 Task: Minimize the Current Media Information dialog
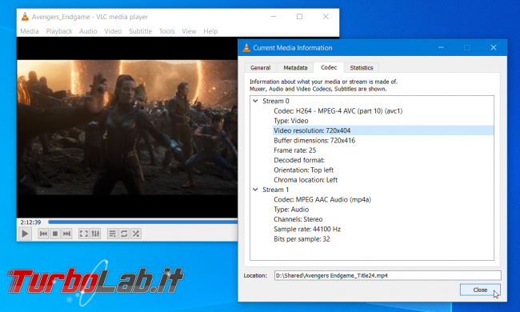point(441,48)
